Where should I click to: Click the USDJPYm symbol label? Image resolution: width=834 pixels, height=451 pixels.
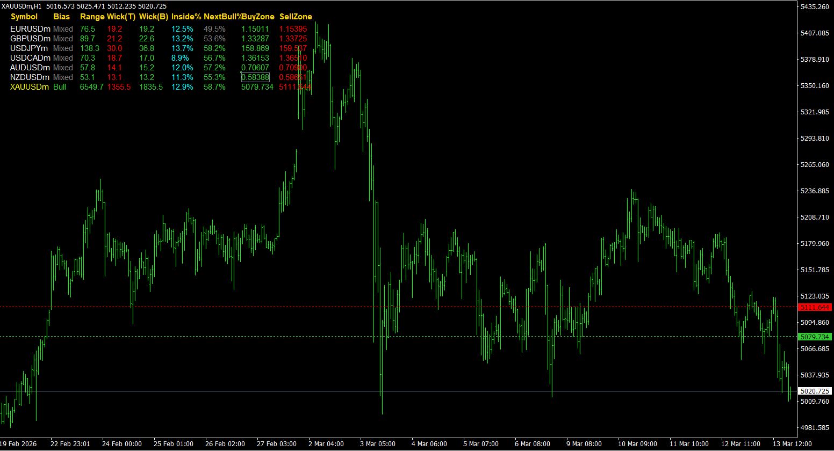click(x=30, y=48)
